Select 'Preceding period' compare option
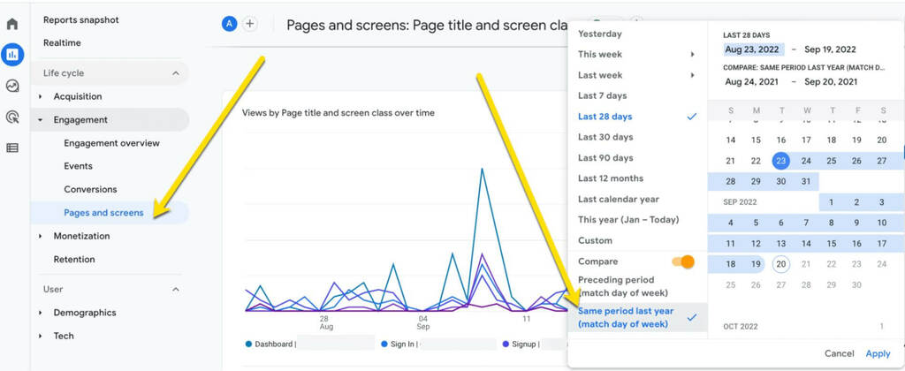Viewport: 905px width, 371px height. click(x=623, y=285)
